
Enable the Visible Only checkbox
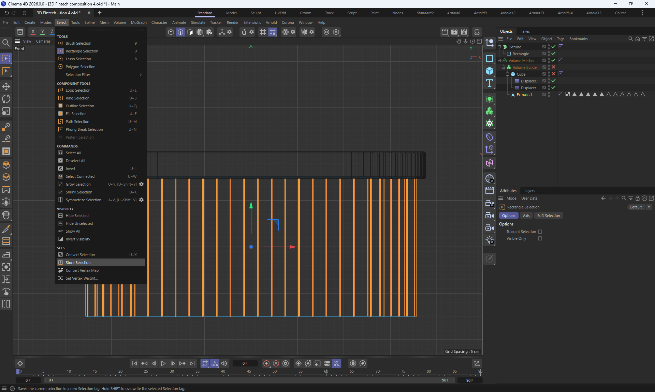[540, 238]
